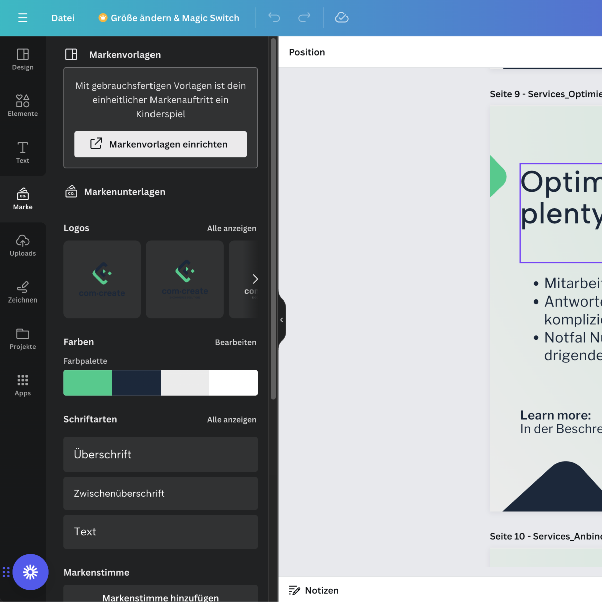Show all Schriftarten via Alle anzeigen
This screenshot has height=602, width=602.
(232, 420)
